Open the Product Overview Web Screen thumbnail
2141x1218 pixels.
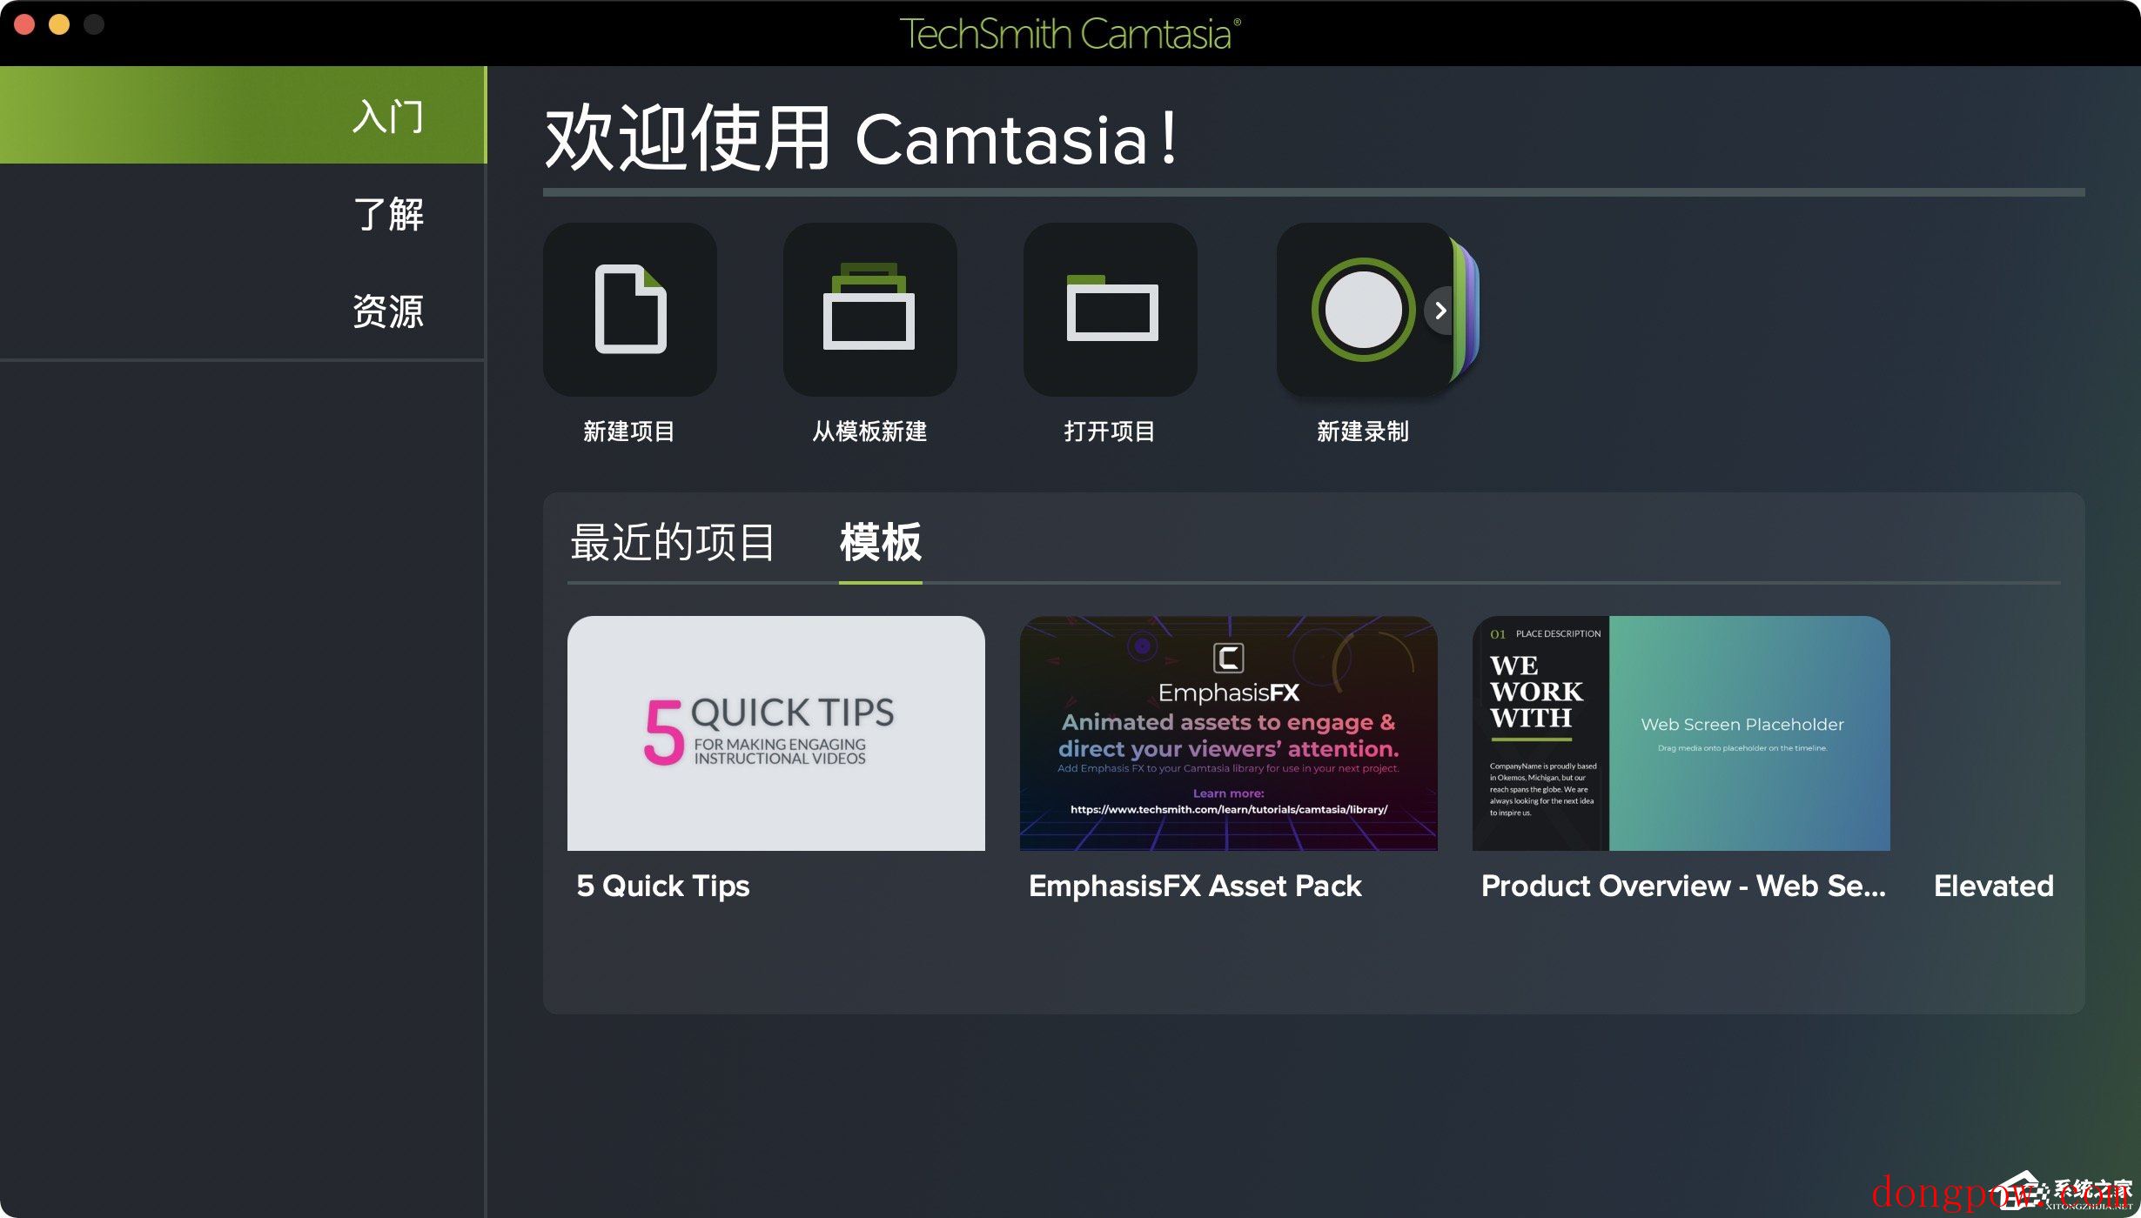point(1681,733)
